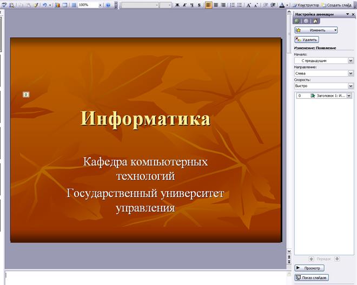
Task: Toggle the Show Grid icon
Action: (x=74, y=5)
